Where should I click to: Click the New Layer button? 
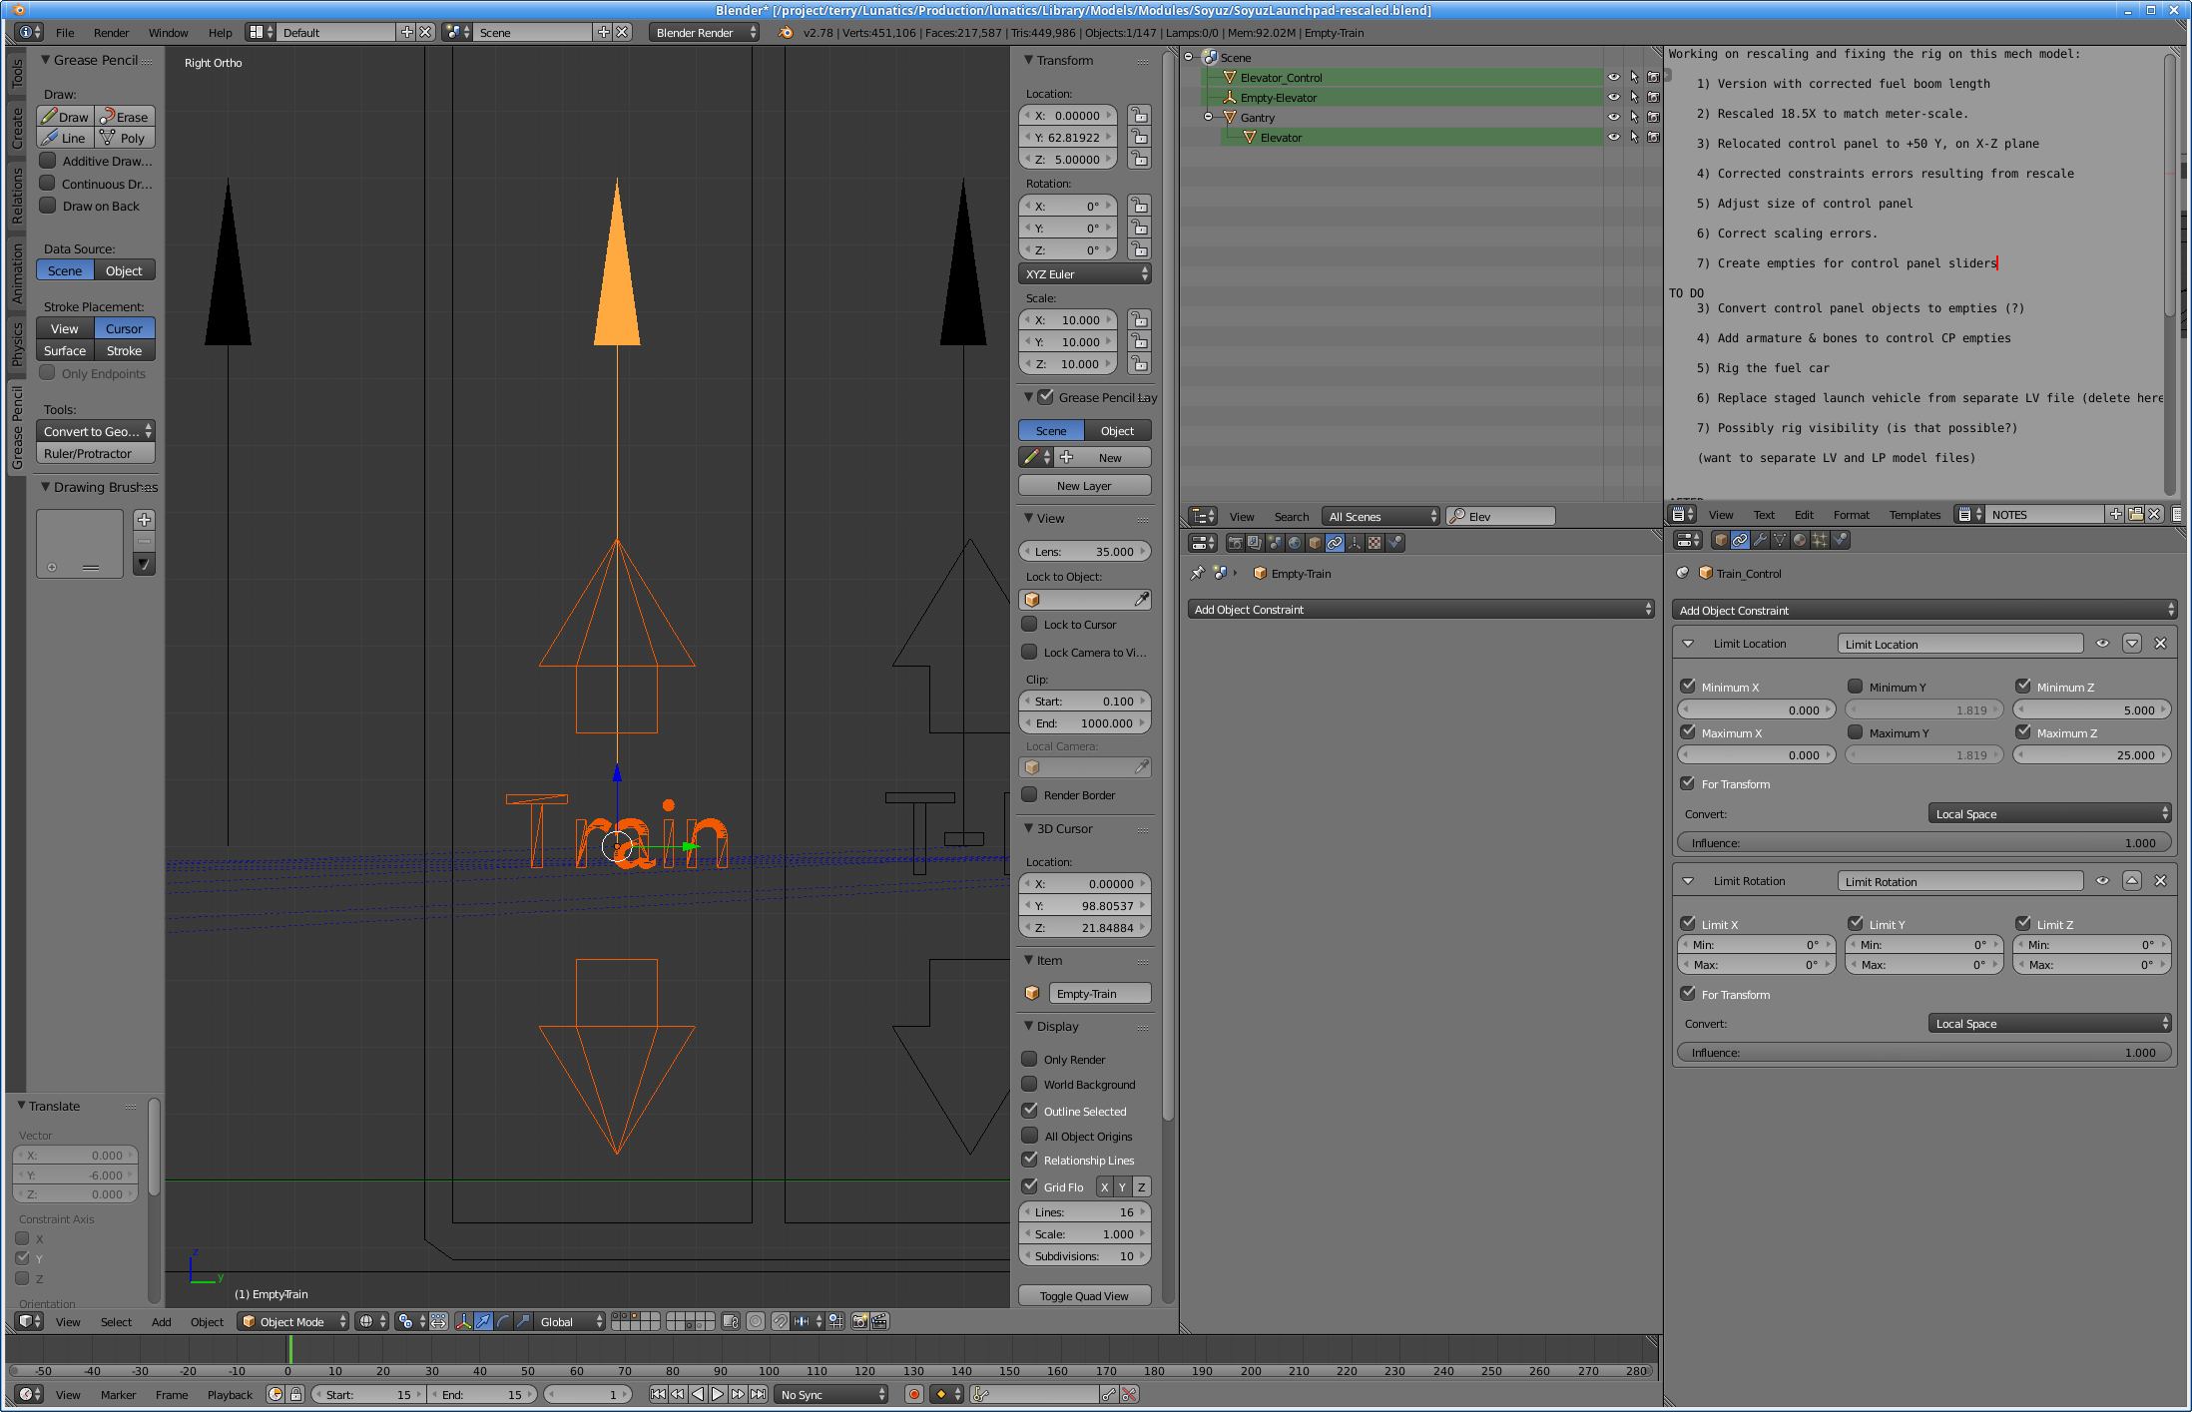tap(1084, 486)
